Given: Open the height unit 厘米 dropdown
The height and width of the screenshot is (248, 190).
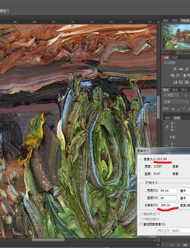Looking at the screenshot, I should coord(184,198).
